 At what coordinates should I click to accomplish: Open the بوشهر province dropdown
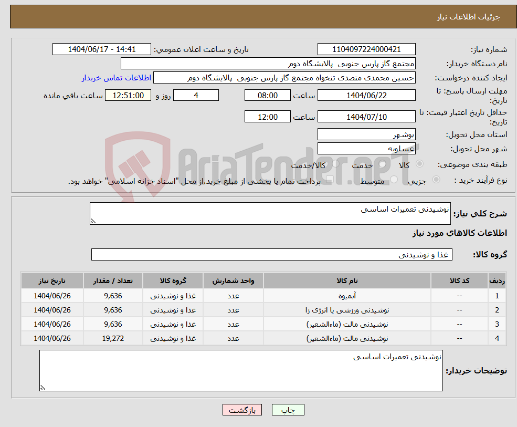pyautogui.click(x=366, y=134)
